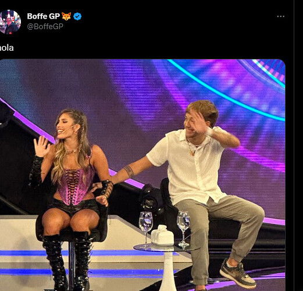Open Boffe GP's round profile avatar
The width and height of the screenshot is (303, 291).
10,22
